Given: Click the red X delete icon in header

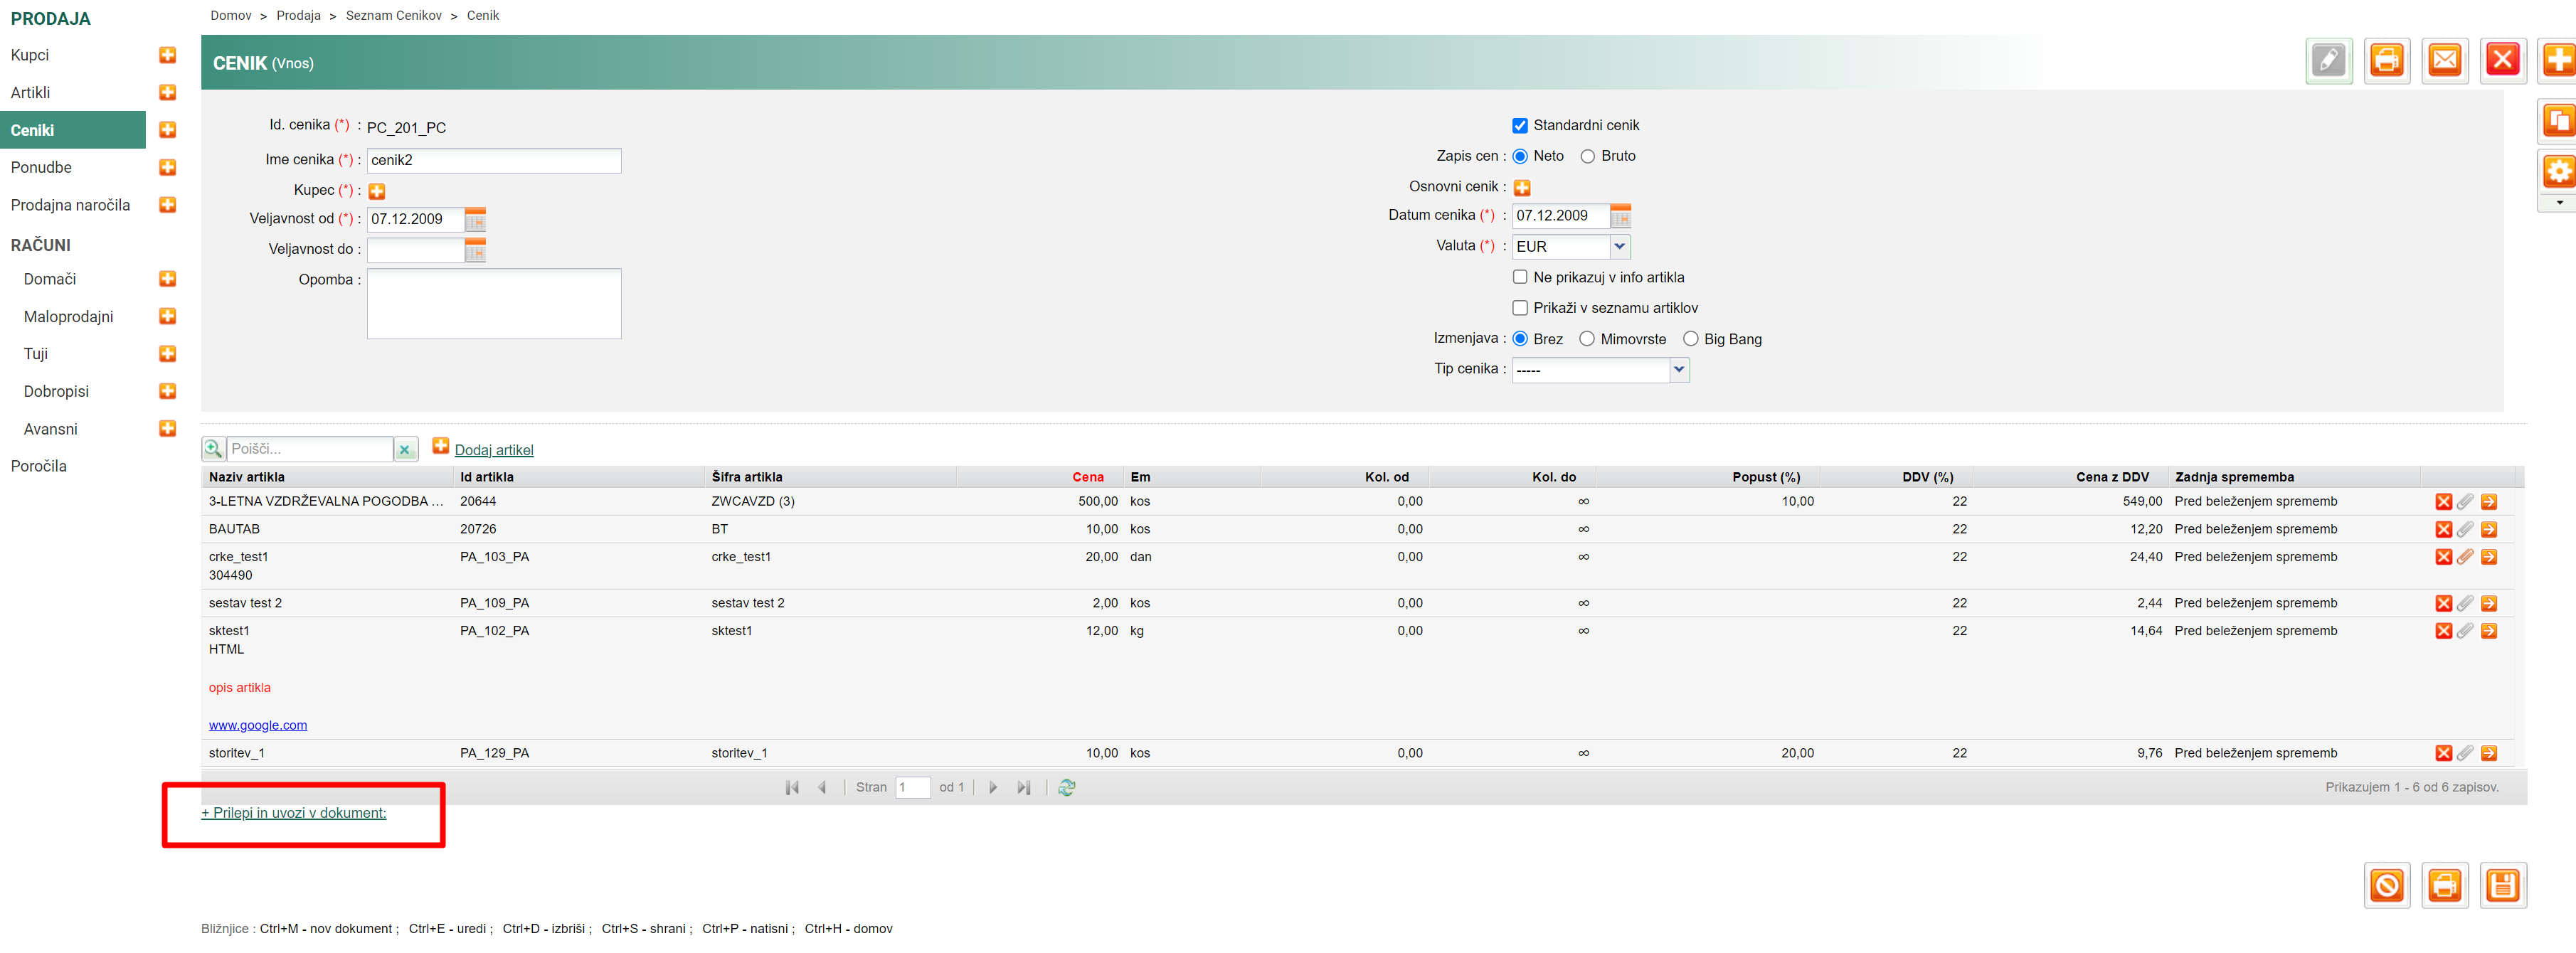Looking at the screenshot, I should pyautogui.click(x=2502, y=61).
